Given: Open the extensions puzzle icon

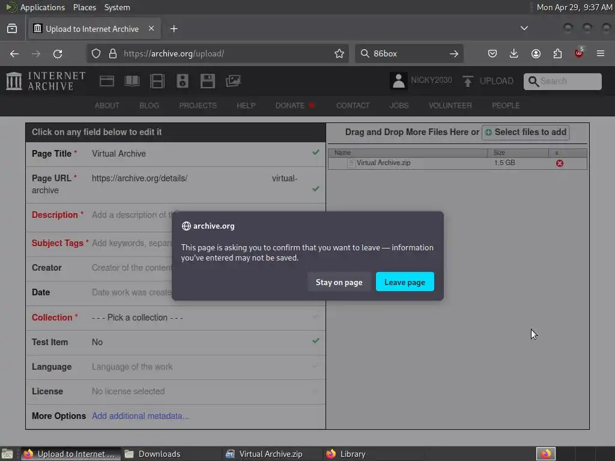Looking at the screenshot, I should [x=557, y=53].
